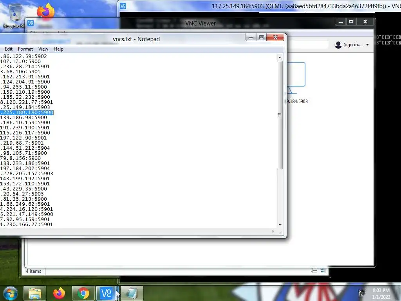The height and width of the screenshot is (301, 401).
Task: Open the View menu in Notepad
Action: 43,49
